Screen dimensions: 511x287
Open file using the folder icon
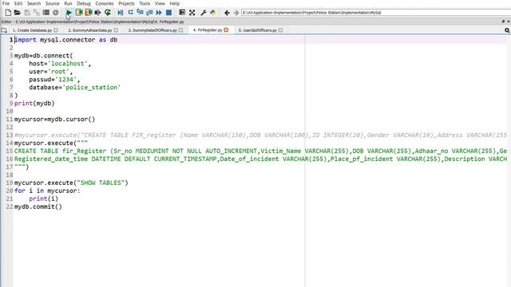(x=18, y=13)
